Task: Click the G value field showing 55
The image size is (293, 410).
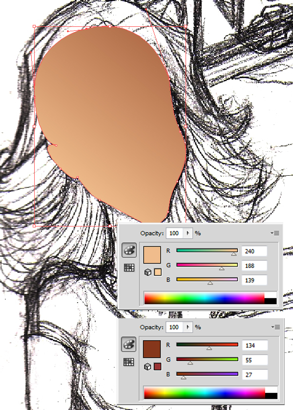Action: (x=255, y=360)
